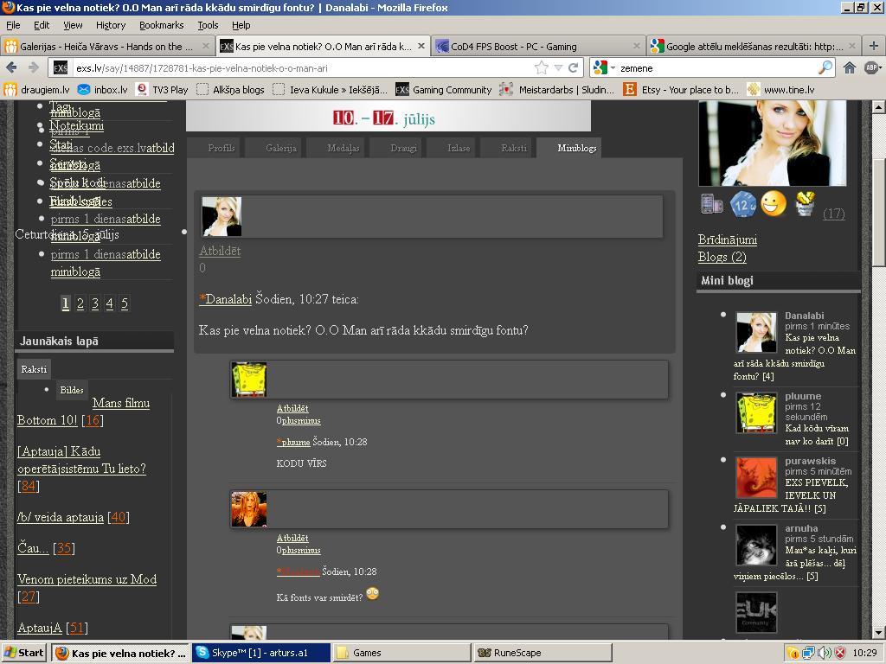Open the Google search engine selector
The width and height of the screenshot is (886, 664).
604,67
